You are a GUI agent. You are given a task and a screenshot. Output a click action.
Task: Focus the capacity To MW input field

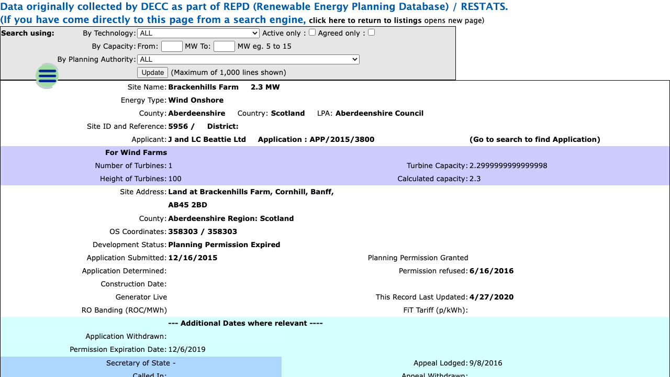coord(224,46)
